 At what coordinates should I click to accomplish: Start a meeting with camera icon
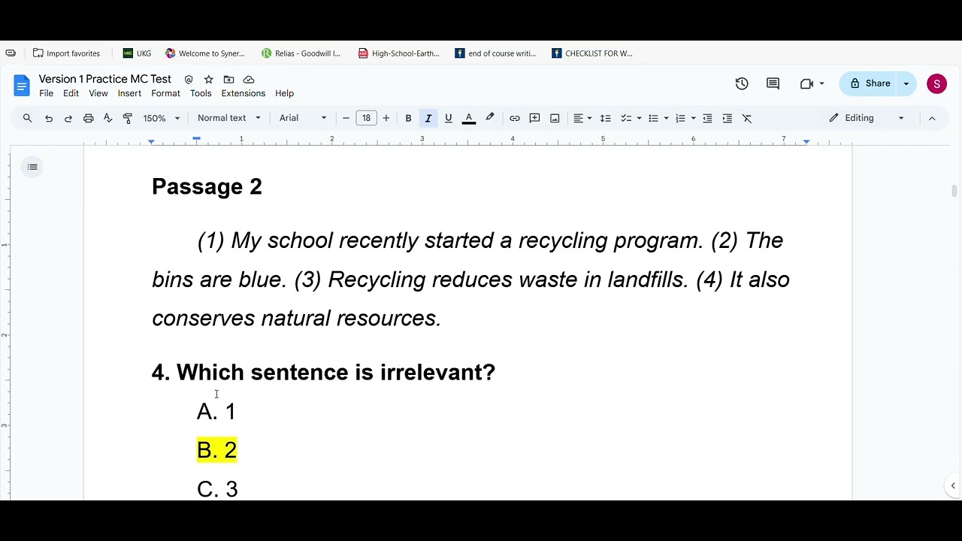click(x=807, y=83)
